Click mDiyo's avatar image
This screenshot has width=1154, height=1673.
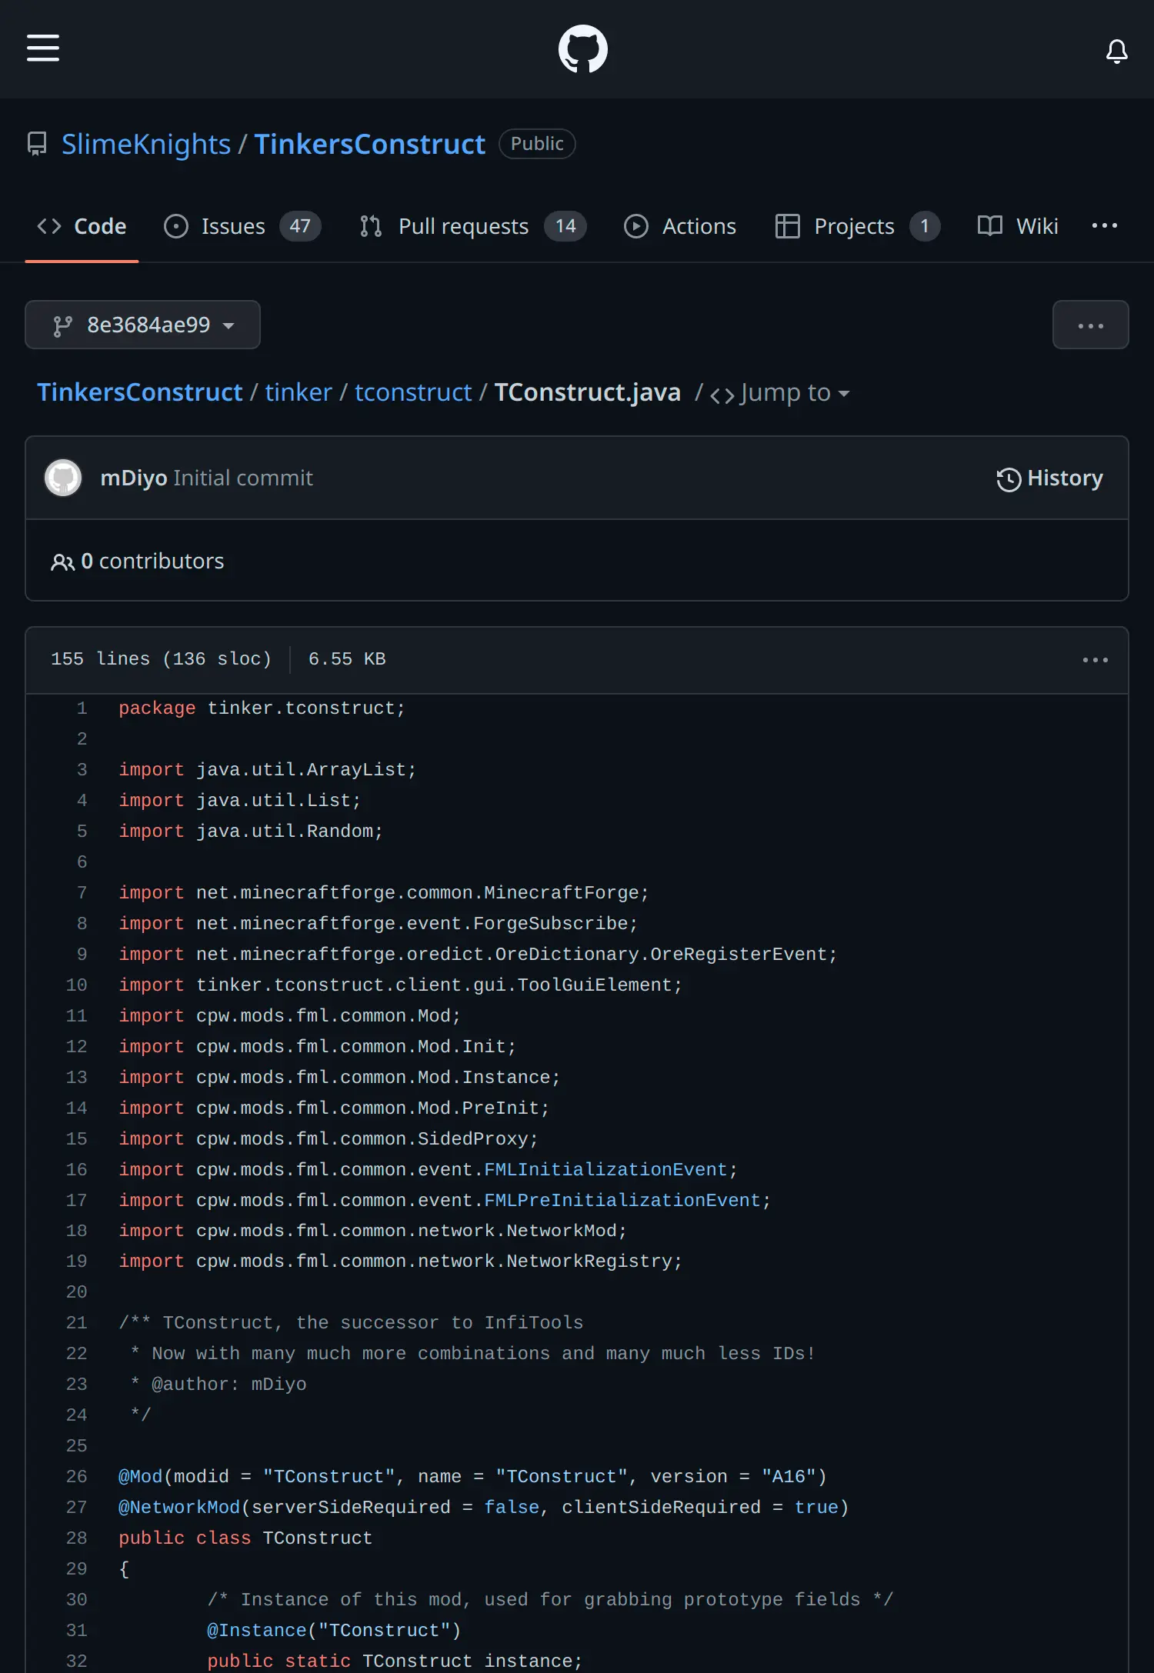coord(63,478)
